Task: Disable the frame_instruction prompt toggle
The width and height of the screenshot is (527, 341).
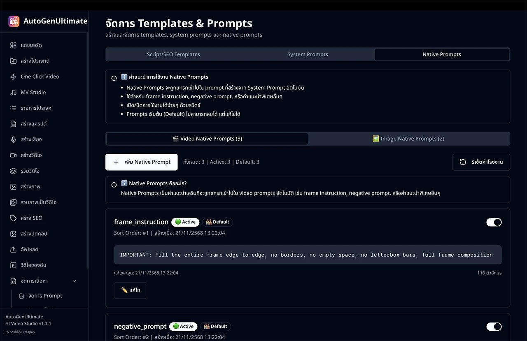Action: click(494, 222)
